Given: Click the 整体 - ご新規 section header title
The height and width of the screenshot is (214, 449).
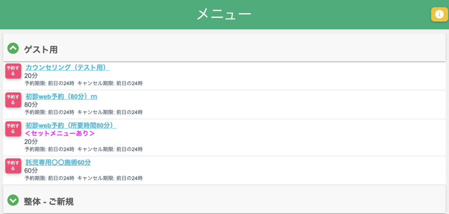Looking at the screenshot, I should pyautogui.click(x=49, y=202).
